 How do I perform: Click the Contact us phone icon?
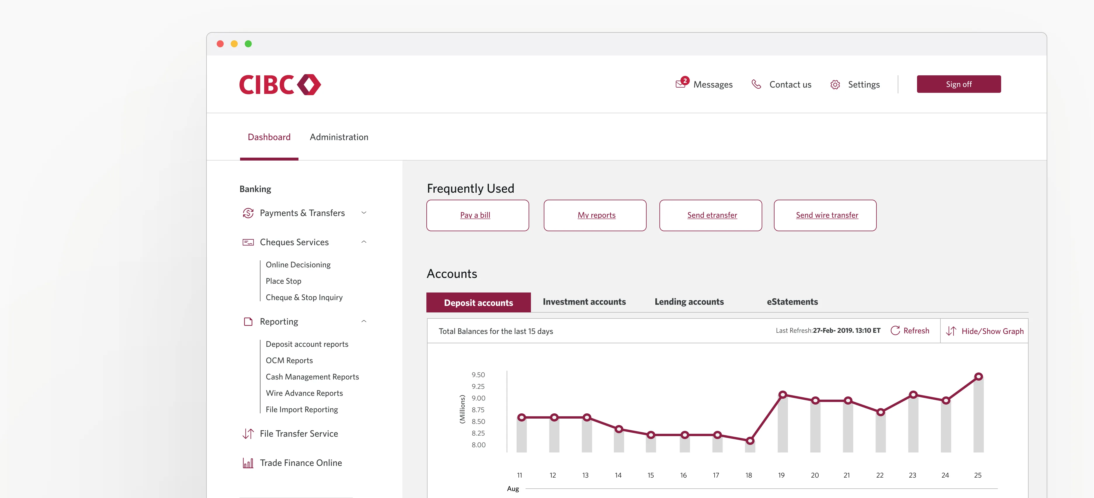(756, 84)
